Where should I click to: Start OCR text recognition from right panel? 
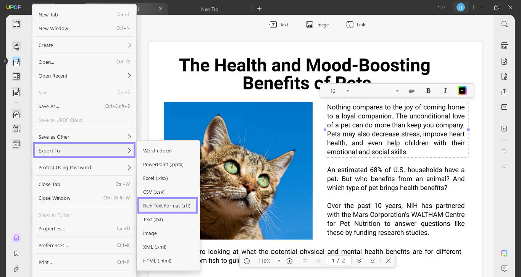point(504,45)
